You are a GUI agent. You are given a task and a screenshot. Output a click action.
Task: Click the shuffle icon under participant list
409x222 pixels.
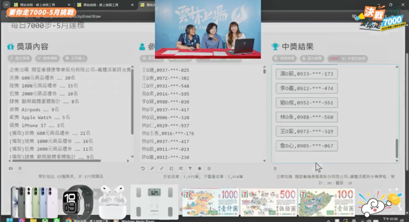pyautogui.click(x=180, y=169)
